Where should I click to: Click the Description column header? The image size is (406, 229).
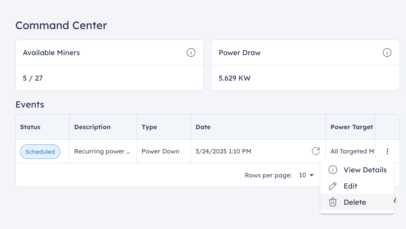tap(92, 127)
